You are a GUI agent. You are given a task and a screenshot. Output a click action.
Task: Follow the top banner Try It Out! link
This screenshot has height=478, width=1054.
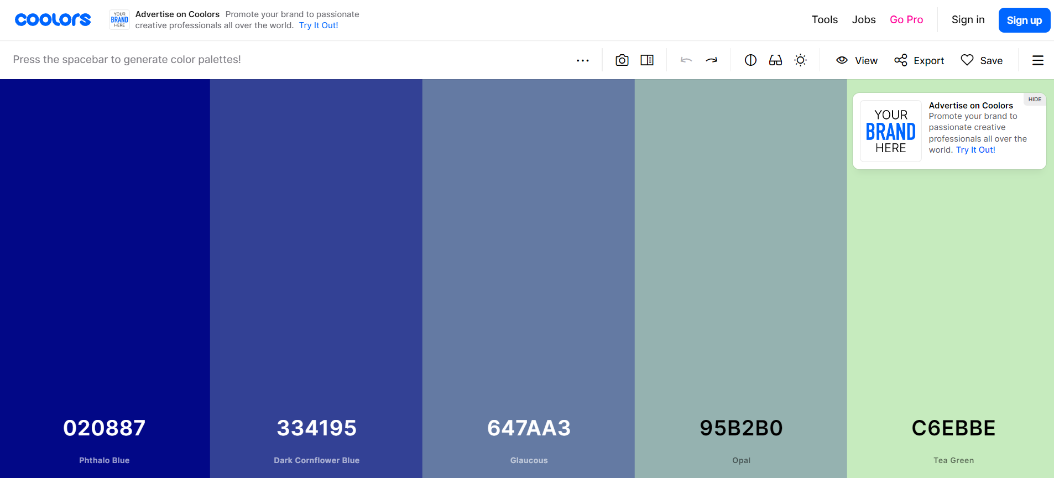[319, 25]
